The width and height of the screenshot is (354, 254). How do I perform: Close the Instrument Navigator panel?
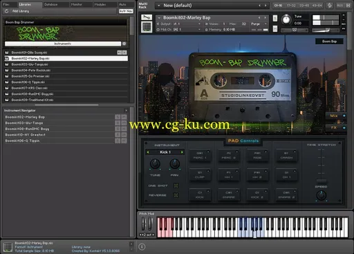(126, 111)
